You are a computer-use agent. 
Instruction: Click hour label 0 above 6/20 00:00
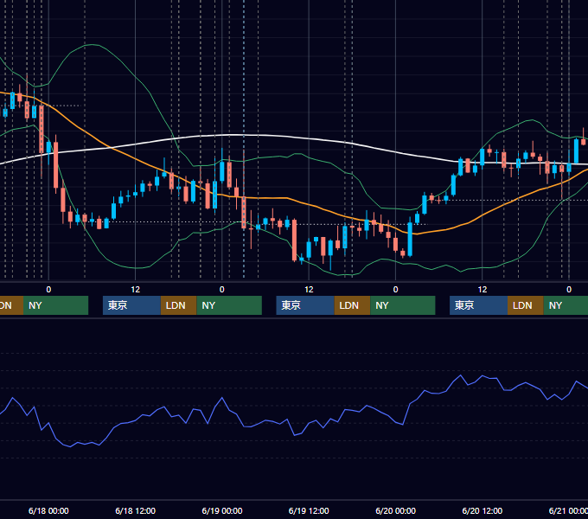(x=396, y=290)
